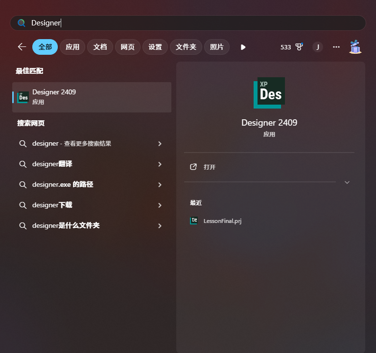376x353 pixels.
Task: Expand chevron next to designer下载
Action: (x=160, y=205)
